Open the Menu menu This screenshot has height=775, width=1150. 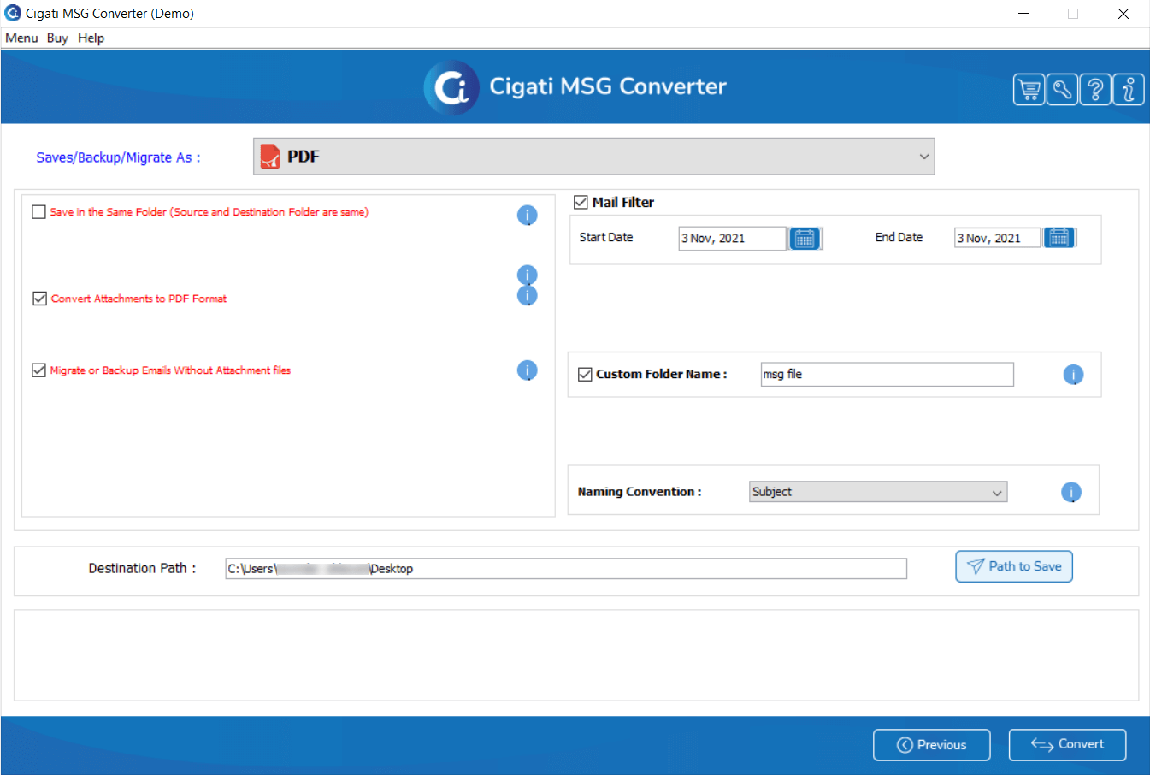(21, 38)
